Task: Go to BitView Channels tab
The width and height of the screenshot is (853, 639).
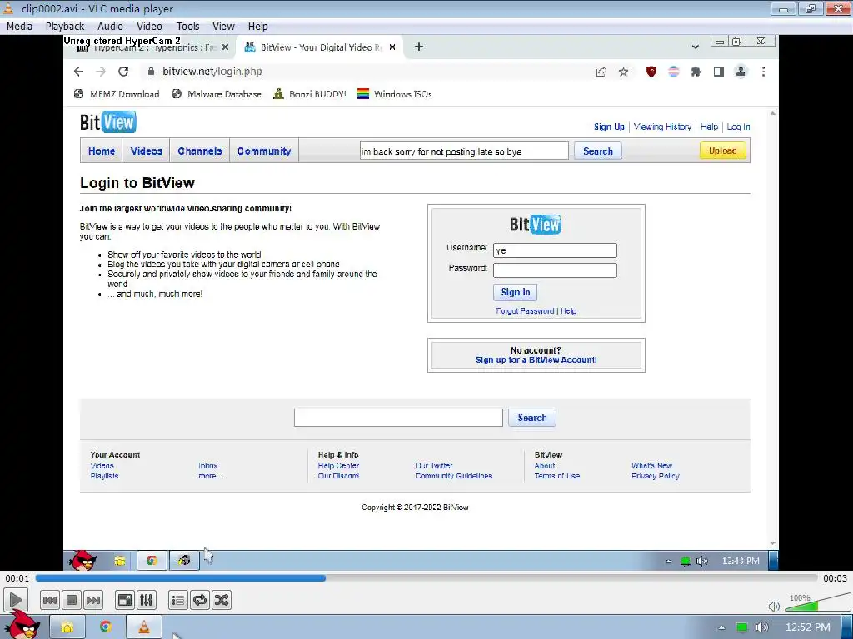Action: point(200,151)
